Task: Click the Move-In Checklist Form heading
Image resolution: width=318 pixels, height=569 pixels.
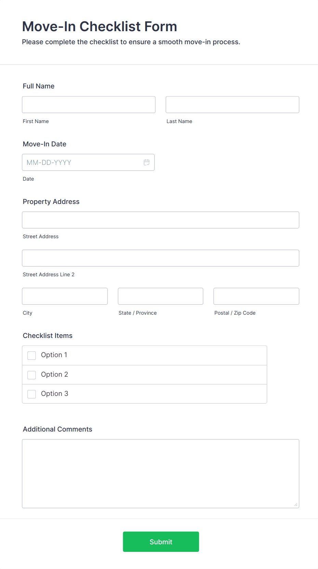Action: point(100,26)
